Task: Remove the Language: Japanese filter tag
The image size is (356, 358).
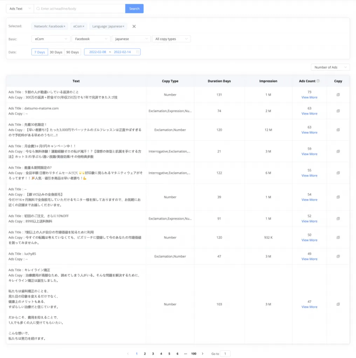Action: pos(123,26)
